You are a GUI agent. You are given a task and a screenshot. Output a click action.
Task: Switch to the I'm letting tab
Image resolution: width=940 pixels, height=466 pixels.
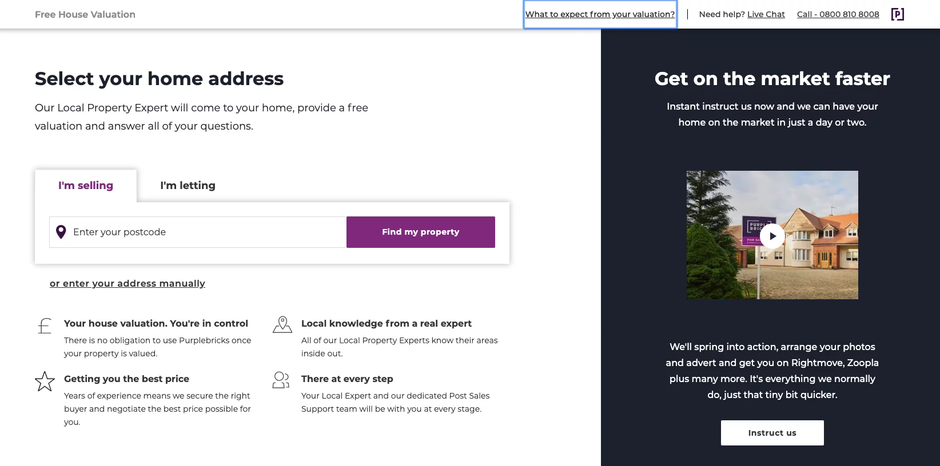point(188,186)
